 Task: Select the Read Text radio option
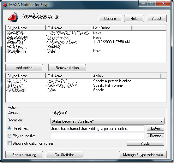[x=9, y=128]
